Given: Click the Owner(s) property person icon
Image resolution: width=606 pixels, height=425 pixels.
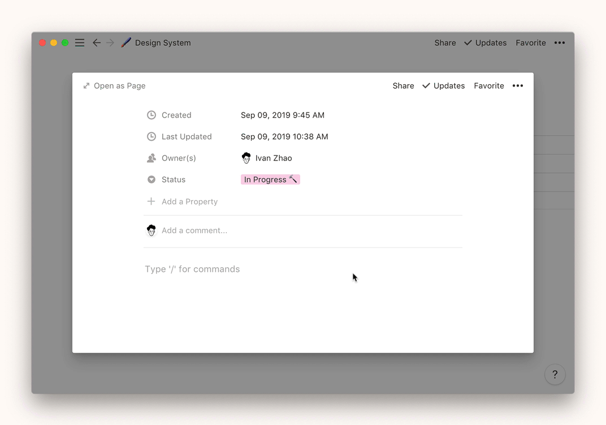Looking at the screenshot, I should pyautogui.click(x=151, y=158).
